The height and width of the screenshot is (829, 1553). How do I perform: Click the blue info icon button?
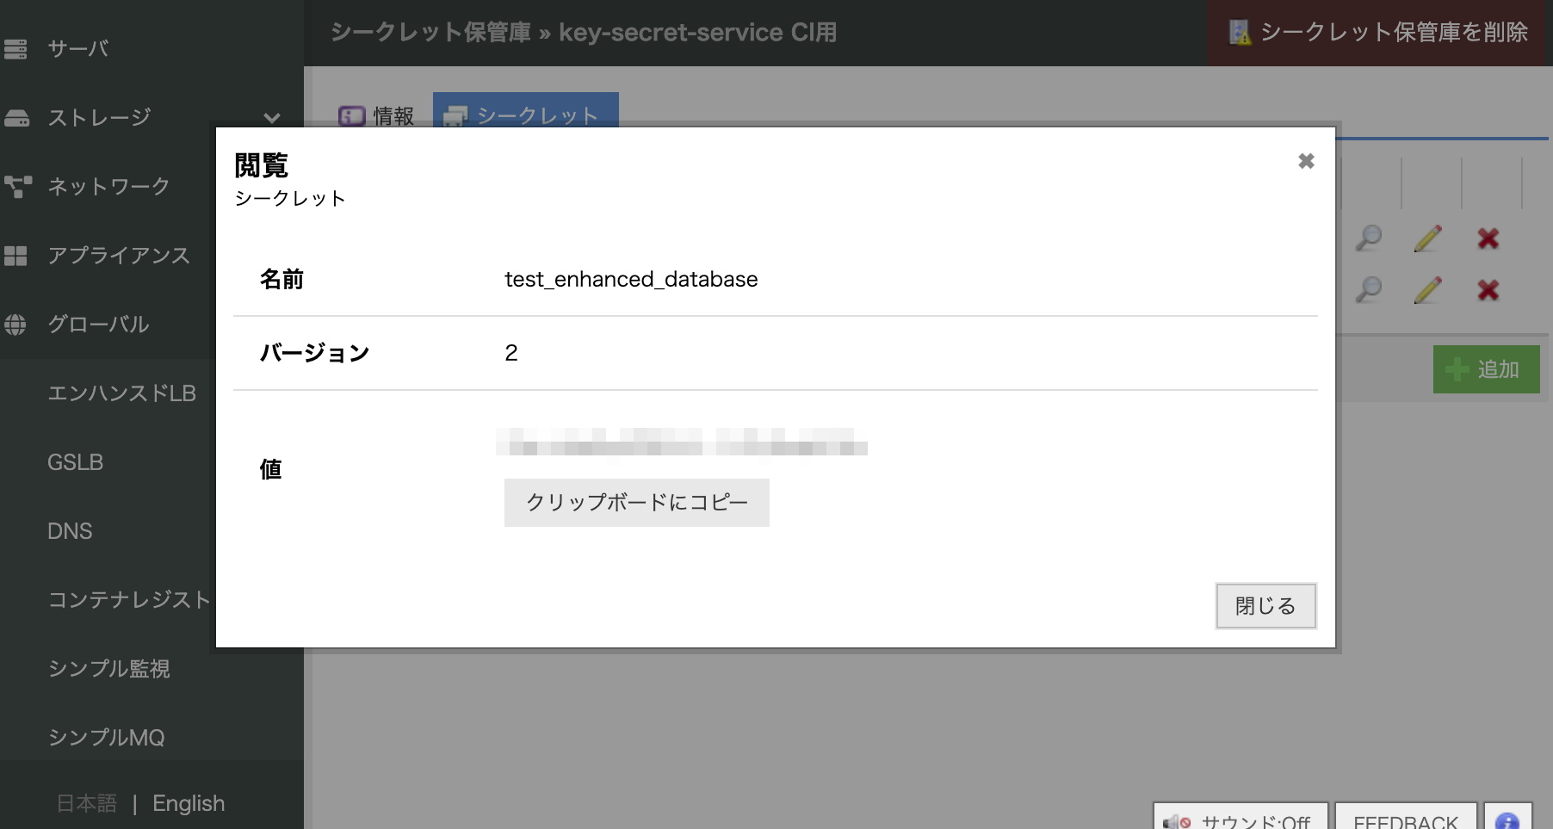[x=1507, y=820]
